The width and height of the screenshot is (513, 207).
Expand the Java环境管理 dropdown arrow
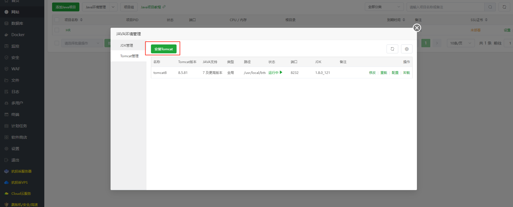pyautogui.click(x=113, y=7)
